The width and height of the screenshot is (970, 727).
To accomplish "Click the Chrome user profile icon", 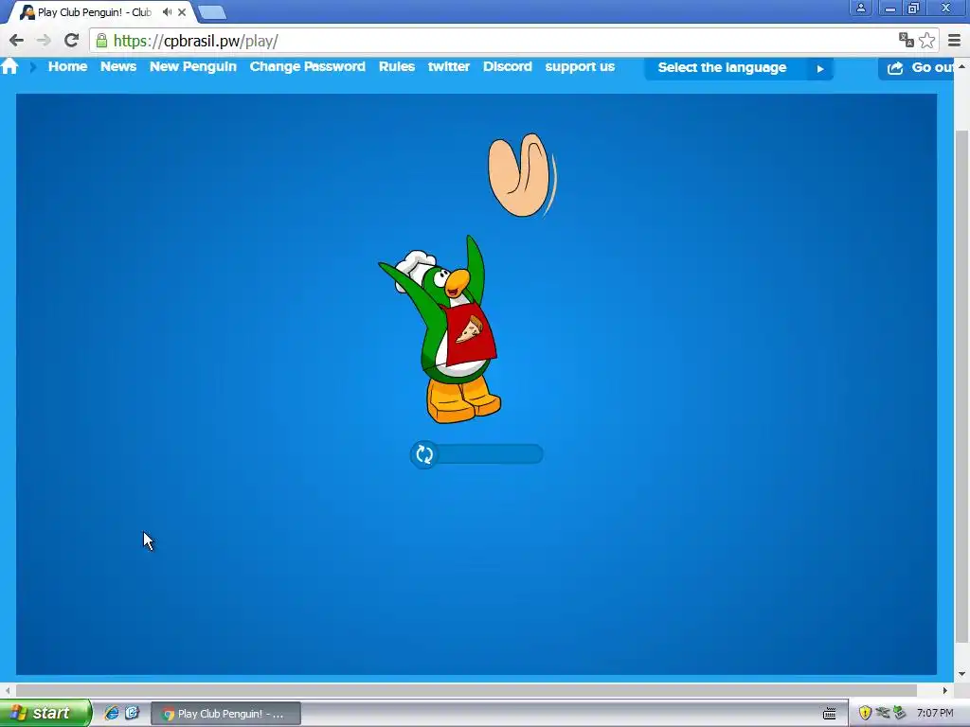I will click(860, 8).
